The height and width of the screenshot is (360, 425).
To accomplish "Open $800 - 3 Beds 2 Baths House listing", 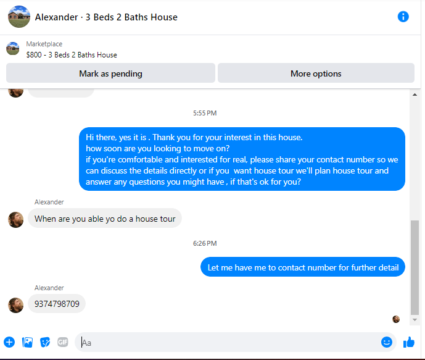I will pos(72,55).
